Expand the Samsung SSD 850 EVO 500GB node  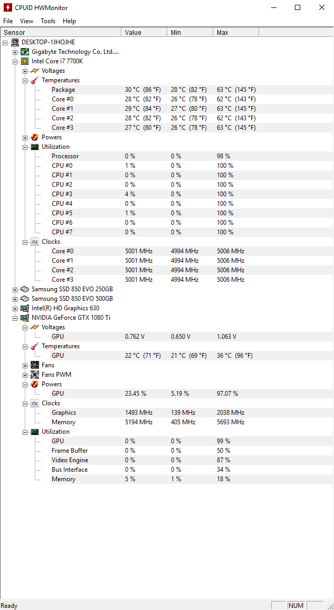(15, 299)
